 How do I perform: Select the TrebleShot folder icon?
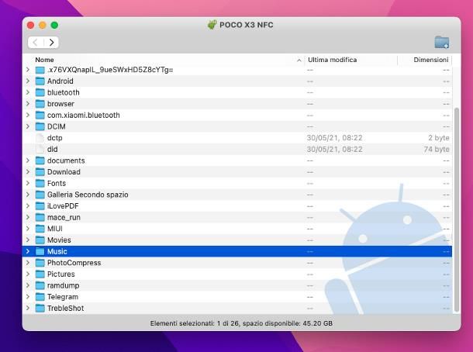40,309
